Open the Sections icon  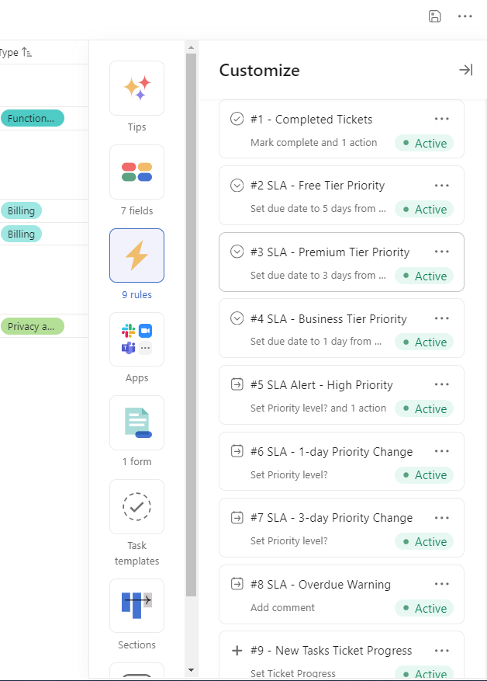(136, 605)
